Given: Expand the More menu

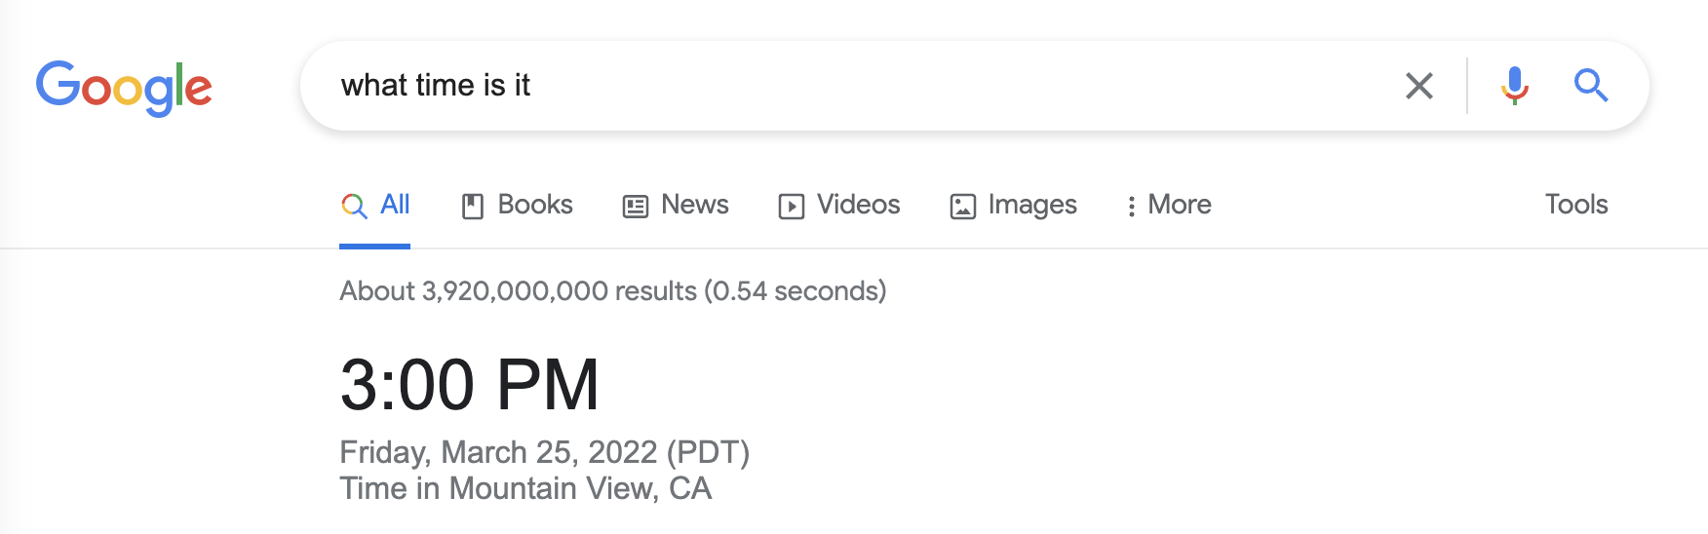Looking at the screenshot, I should [1169, 205].
